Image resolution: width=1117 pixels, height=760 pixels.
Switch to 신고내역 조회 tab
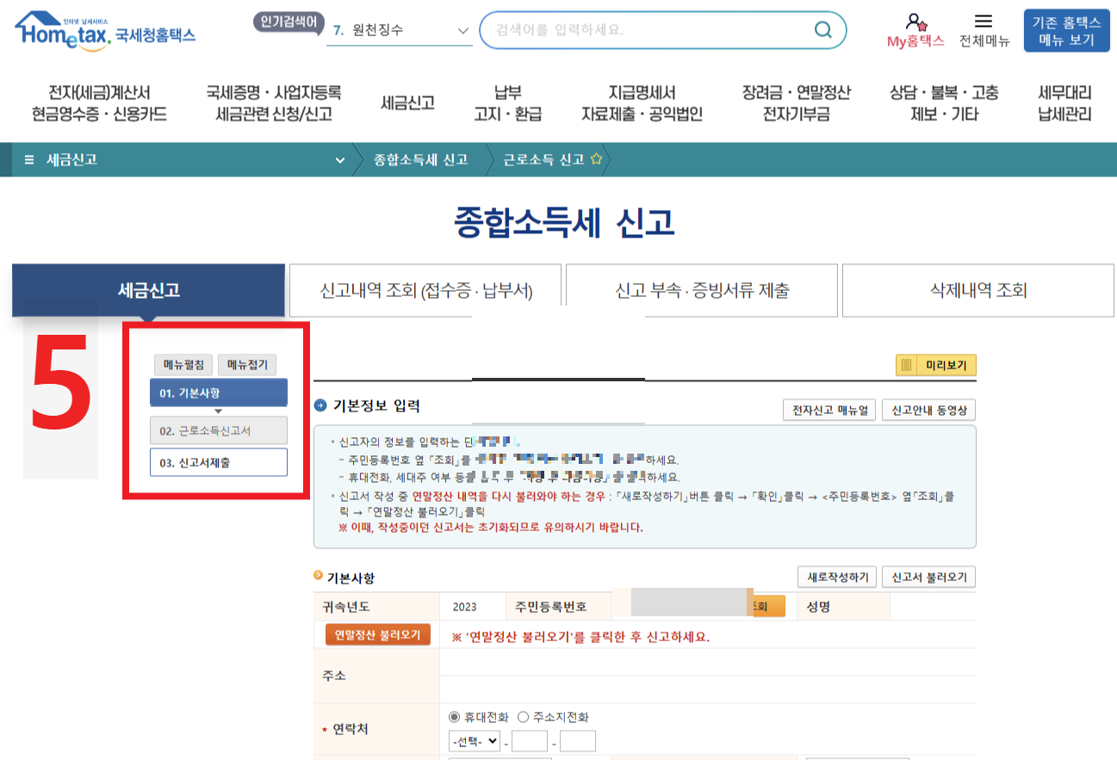pos(428,290)
